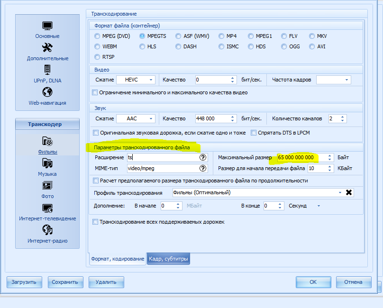Select the RTSP container format
Image resolution: width=383 pixels, height=308 pixels.
tap(97, 57)
